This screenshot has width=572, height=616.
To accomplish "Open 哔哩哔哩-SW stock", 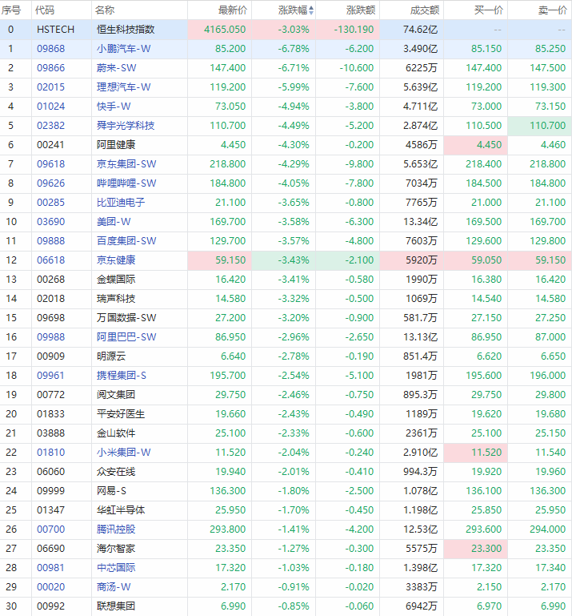I will pos(126,183).
